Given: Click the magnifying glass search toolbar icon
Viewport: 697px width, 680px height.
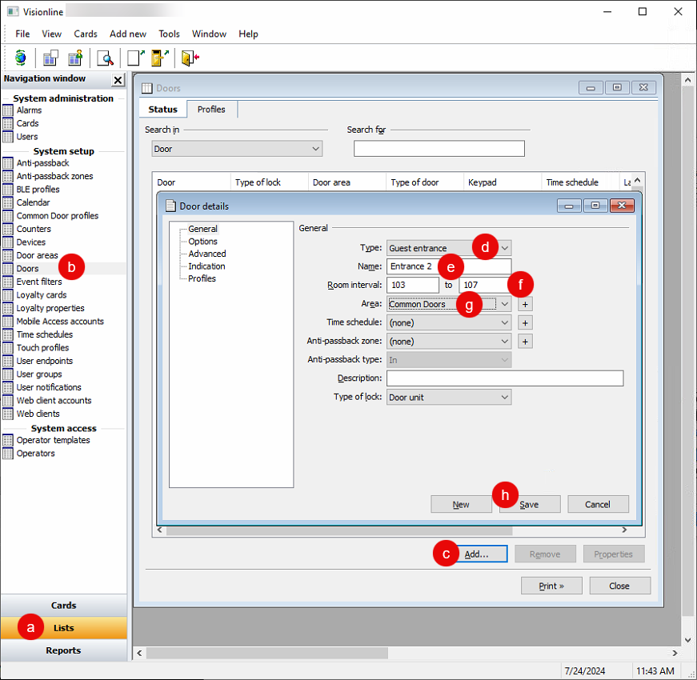Looking at the screenshot, I should point(105,58).
